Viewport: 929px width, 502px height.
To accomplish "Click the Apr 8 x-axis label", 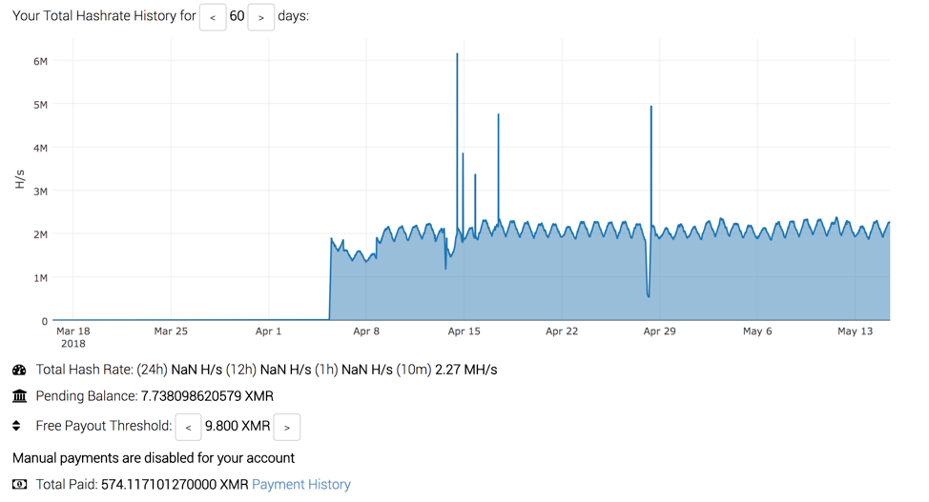I will pyautogui.click(x=366, y=331).
